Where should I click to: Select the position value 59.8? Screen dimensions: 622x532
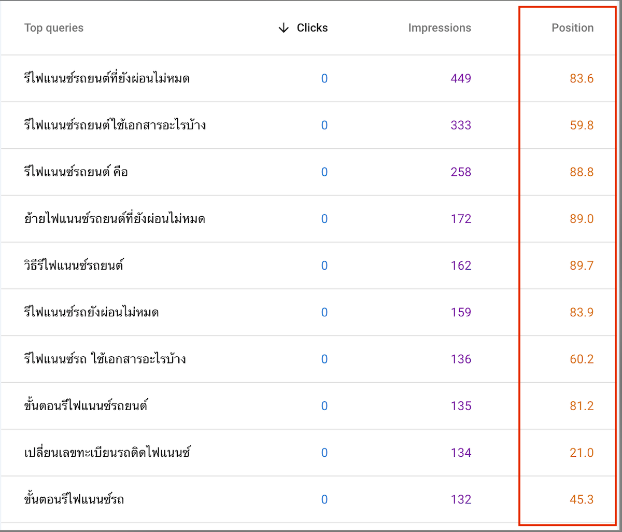click(x=583, y=125)
